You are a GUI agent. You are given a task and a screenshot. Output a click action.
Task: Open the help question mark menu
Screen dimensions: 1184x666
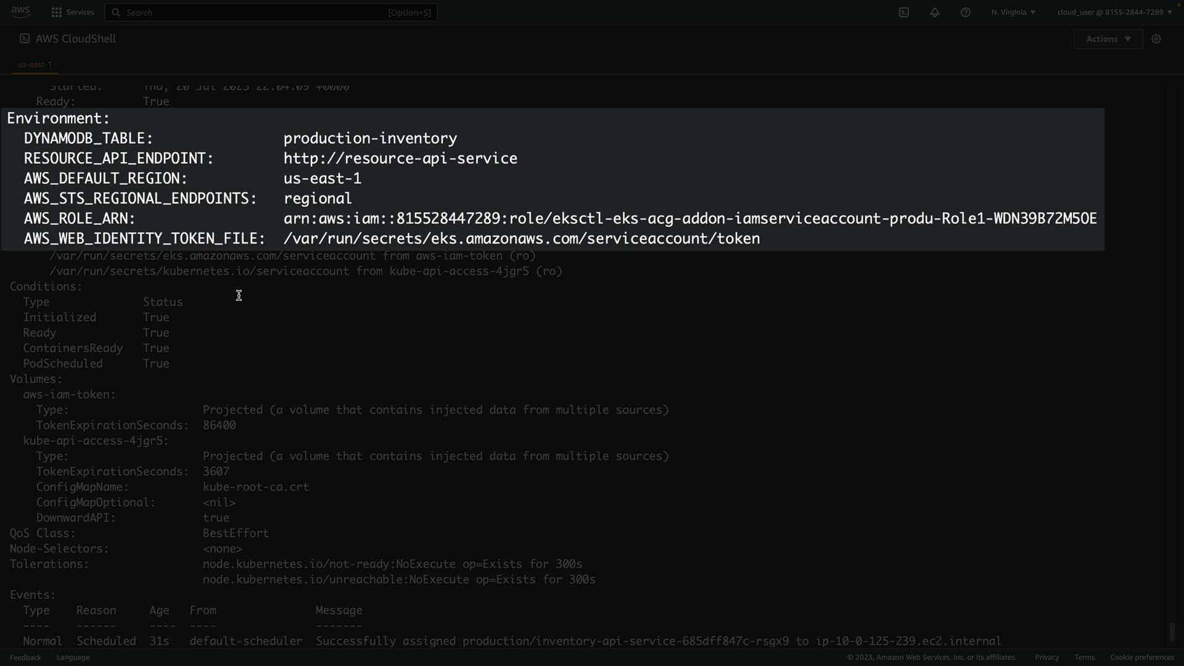point(966,12)
